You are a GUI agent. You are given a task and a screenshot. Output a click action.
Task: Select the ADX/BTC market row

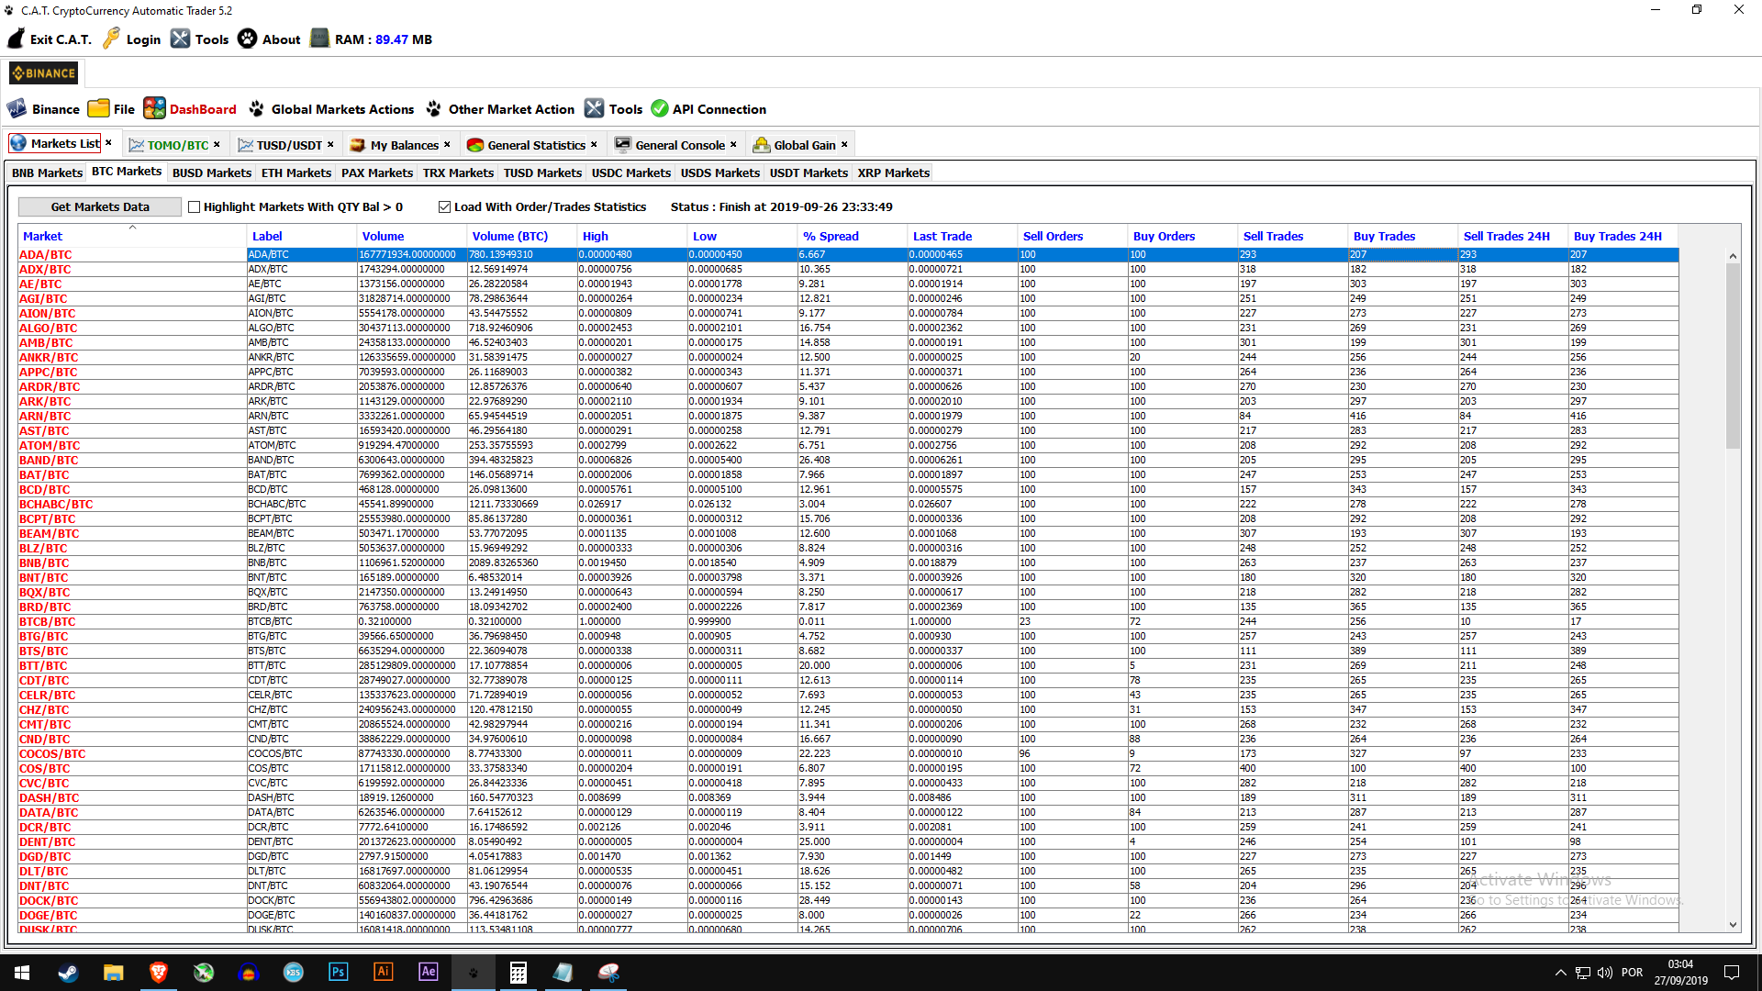point(848,270)
